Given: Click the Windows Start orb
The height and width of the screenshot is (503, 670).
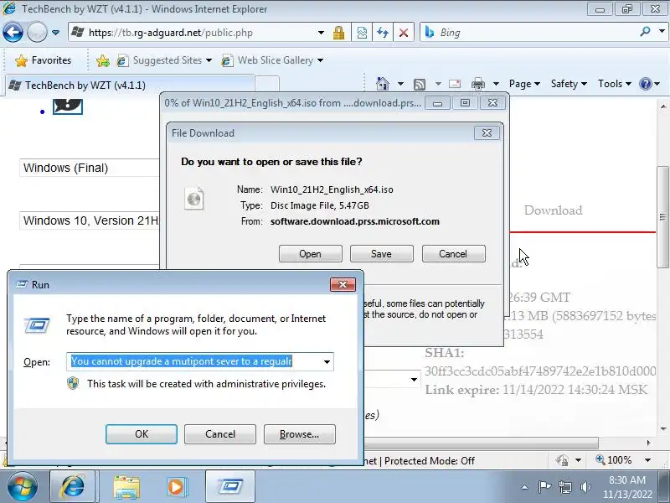Looking at the screenshot, I should click(x=22, y=486).
